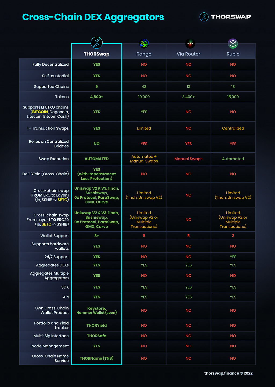Click the Multi-Sig Interface label
This screenshot has height=387, width=275.
point(51,336)
